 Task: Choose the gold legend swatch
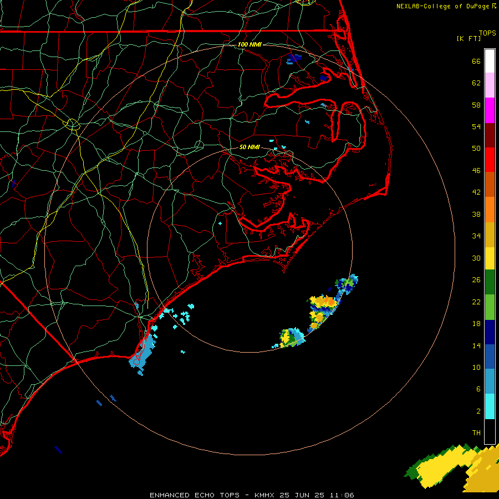click(x=490, y=235)
